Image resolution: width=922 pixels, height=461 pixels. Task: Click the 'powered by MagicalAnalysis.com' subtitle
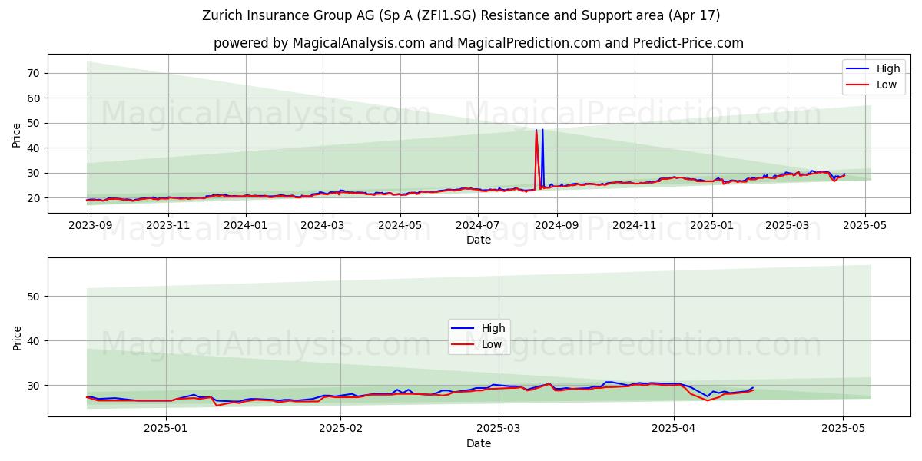coord(479,43)
